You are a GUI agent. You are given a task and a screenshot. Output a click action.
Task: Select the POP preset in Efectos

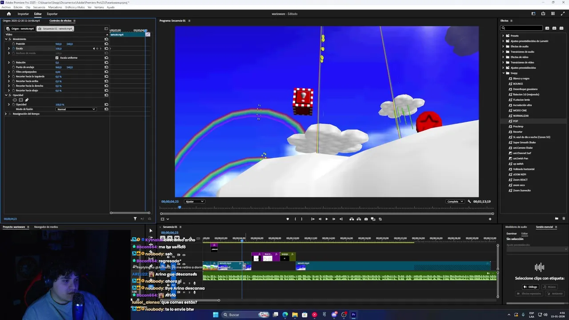[516, 121]
